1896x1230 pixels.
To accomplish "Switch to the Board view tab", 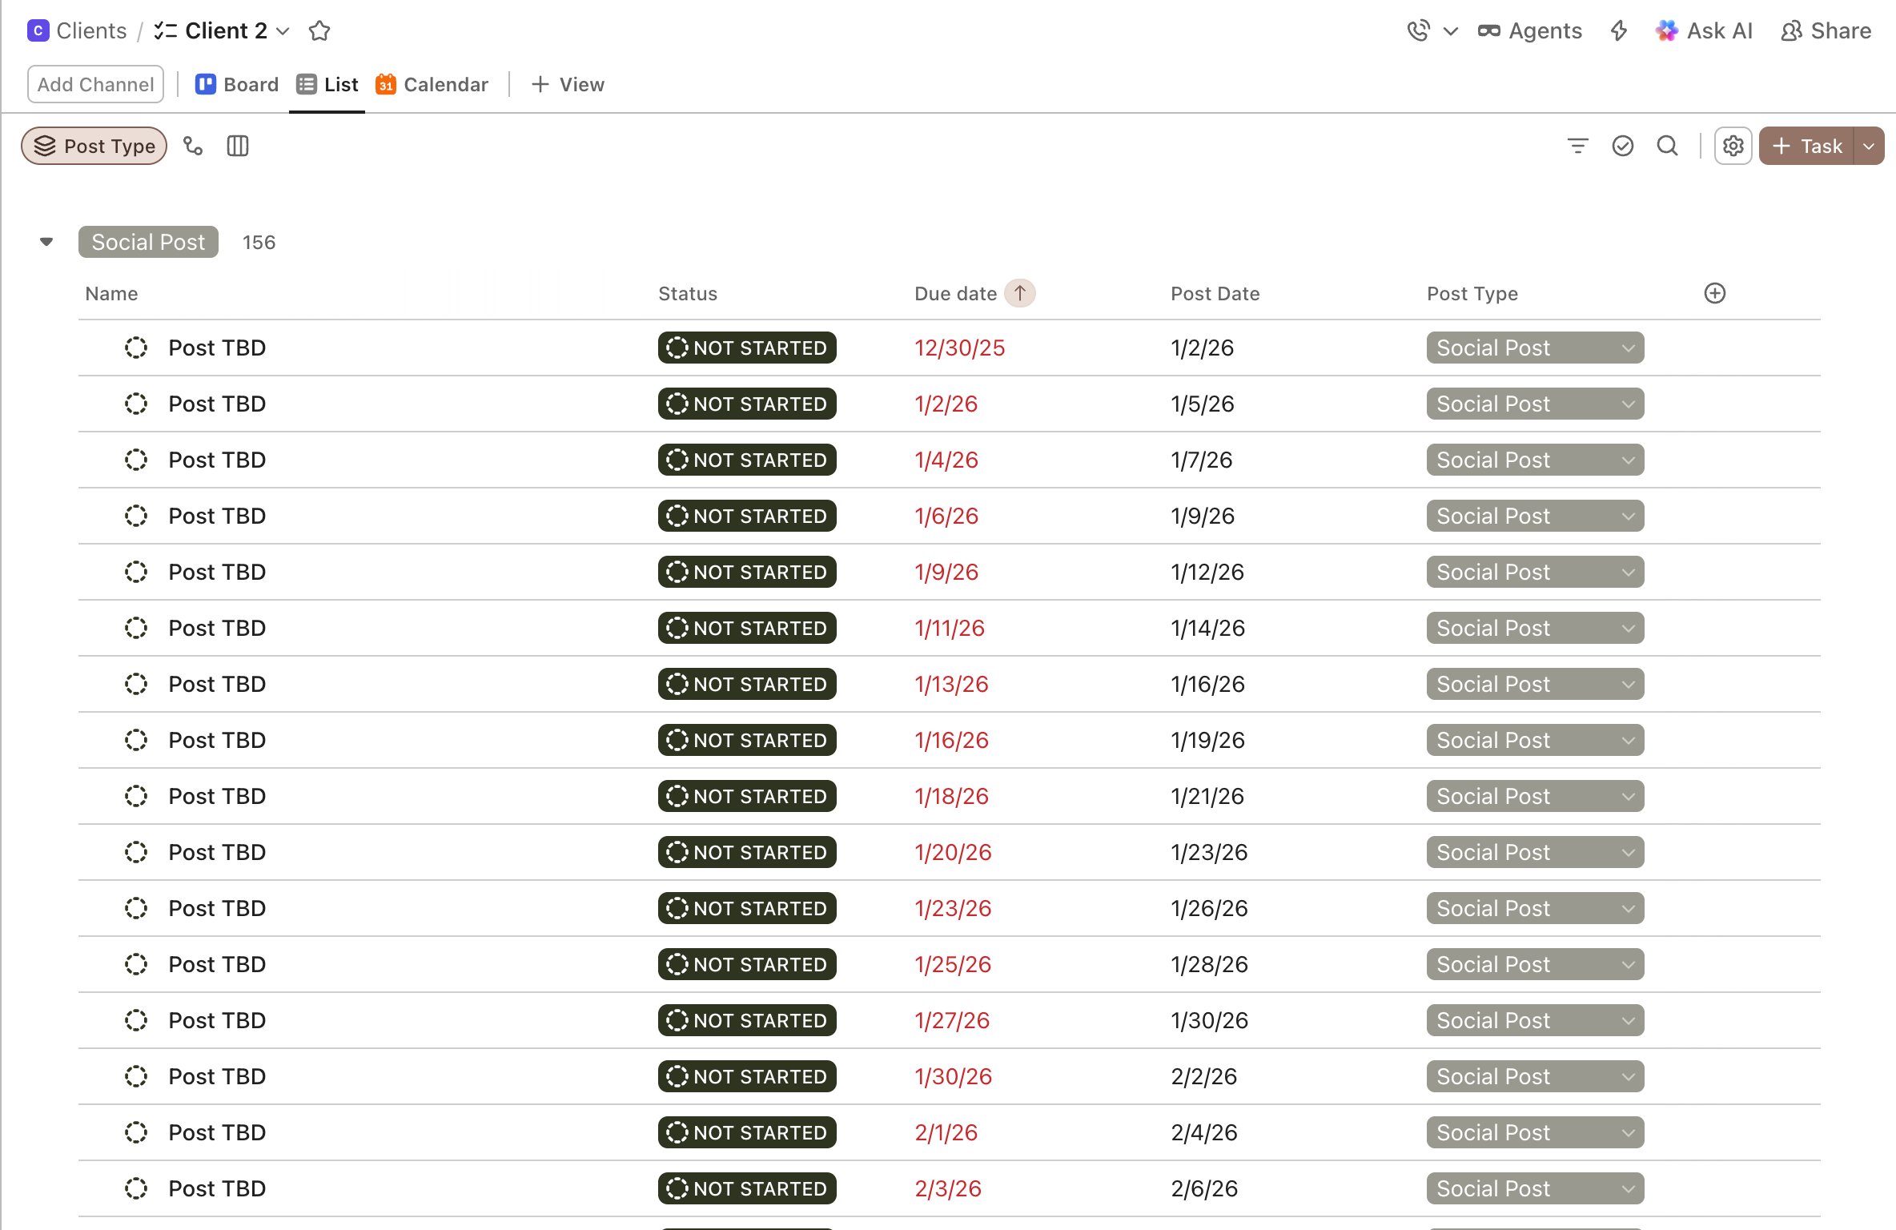I will pos(237,84).
